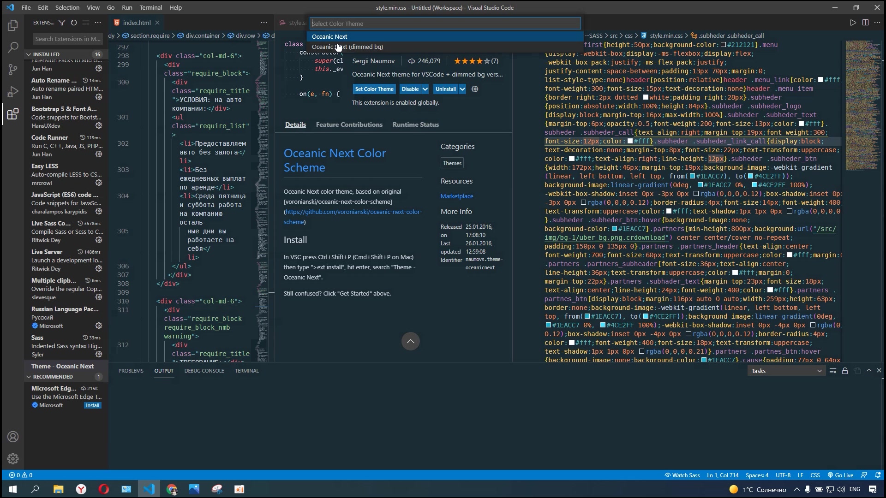Open the manage gear for Live Server extension
The width and height of the screenshot is (886, 498).
click(x=99, y=268)
